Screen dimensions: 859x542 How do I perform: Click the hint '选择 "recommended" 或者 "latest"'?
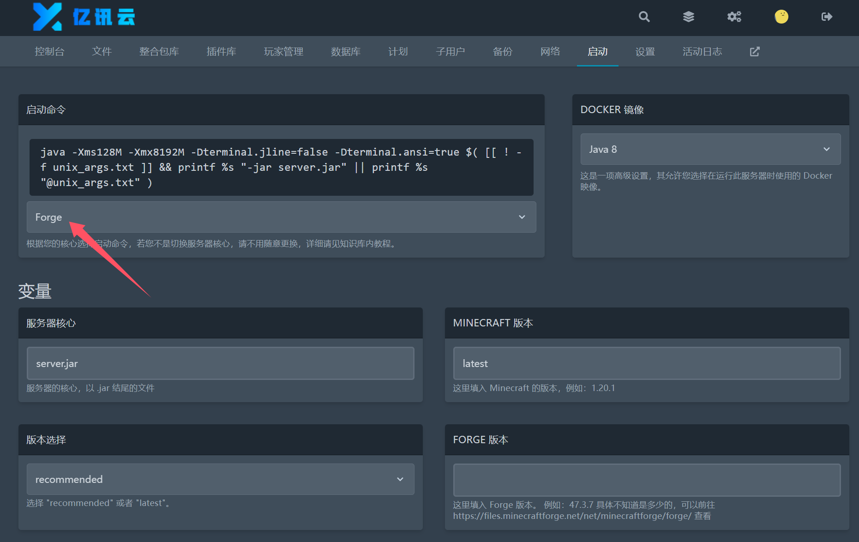coord(98,503)
